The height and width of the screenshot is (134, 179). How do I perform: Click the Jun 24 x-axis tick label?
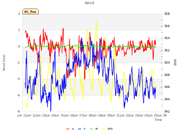(x=144, y=115)
